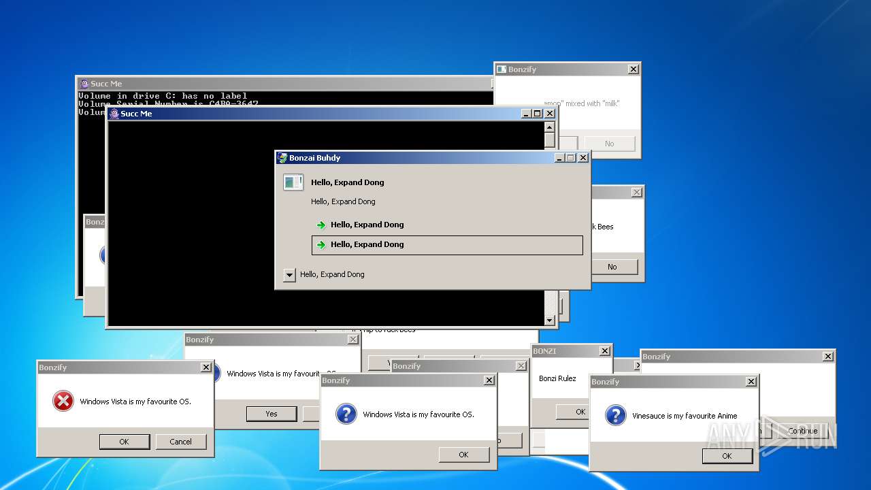Click Yes in the Bonzify dialog behind
Screen dimensions: 871x490
point(272,414)
